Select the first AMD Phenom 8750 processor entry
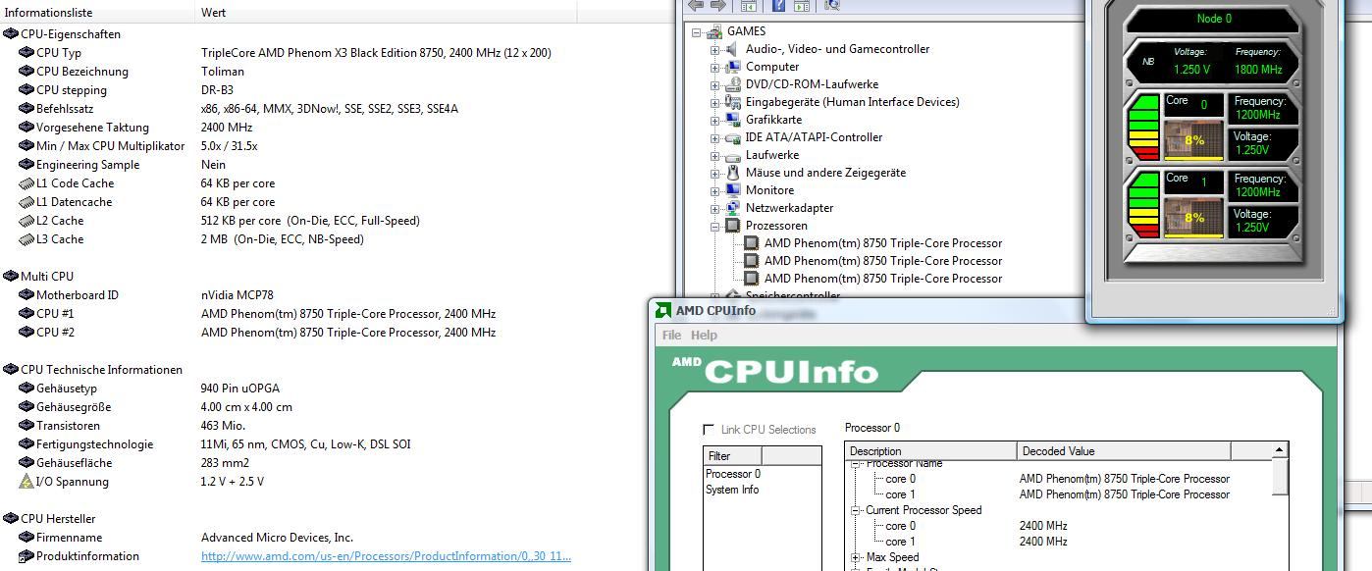1372x571 pixels. pyautogui.click(x=883, y=243)
